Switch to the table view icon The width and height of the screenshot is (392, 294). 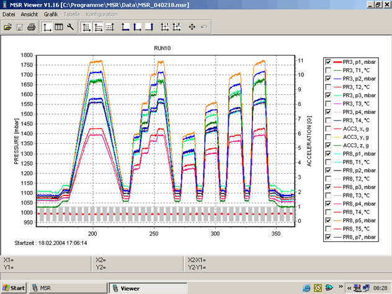coord(59,27)
